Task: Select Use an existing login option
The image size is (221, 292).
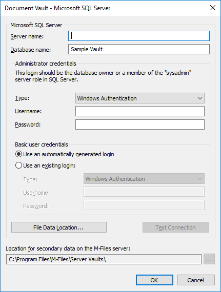Action: [x=46, y=165]
